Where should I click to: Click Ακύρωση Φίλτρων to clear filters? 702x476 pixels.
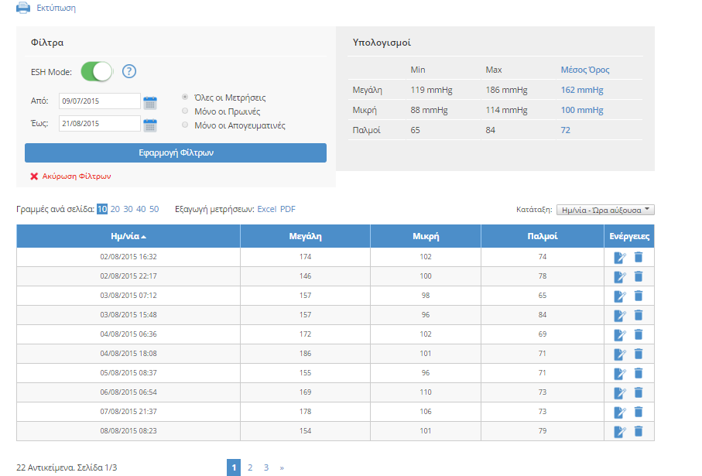pyautogui.click(x=76, y=176)
